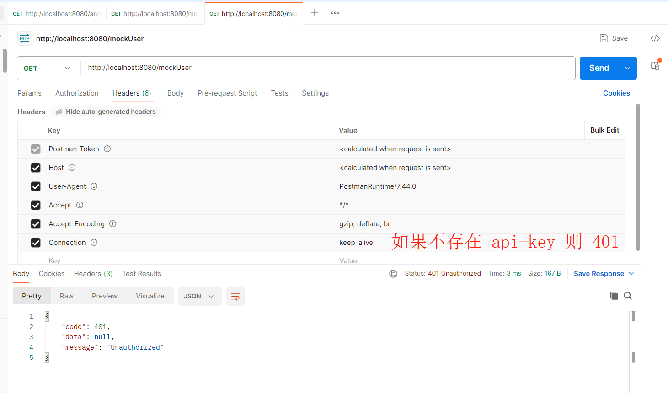Toggle the wrap lines icon
This screenshot has height=393, width=668.
pos(235,297)
